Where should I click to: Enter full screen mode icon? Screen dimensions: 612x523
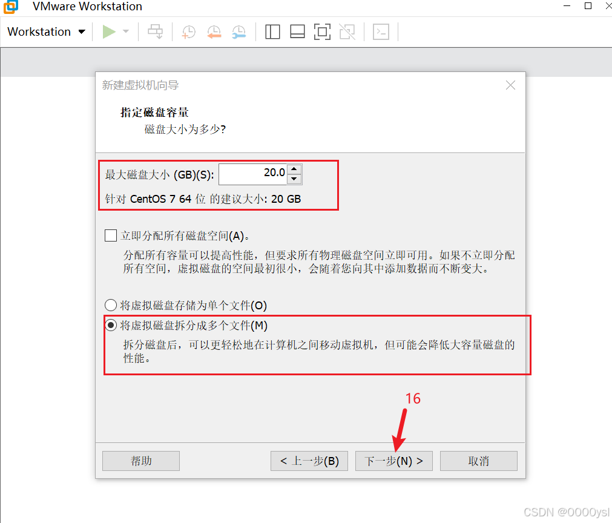click(323, 32)
